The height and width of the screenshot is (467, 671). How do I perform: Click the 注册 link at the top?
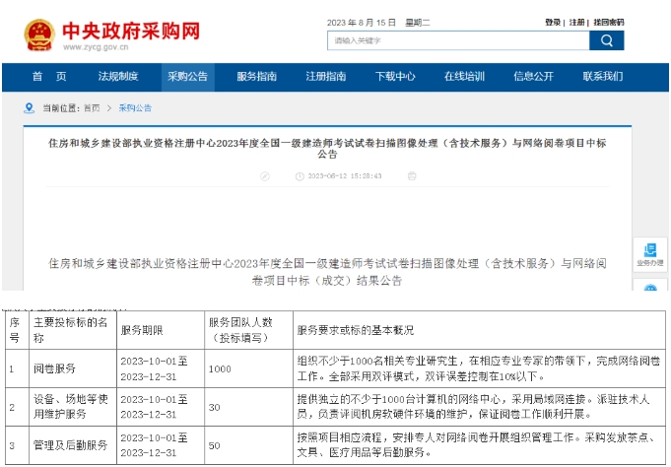point(576,23)
